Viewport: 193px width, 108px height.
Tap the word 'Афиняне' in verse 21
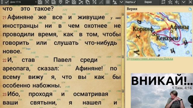click(20, 17)
